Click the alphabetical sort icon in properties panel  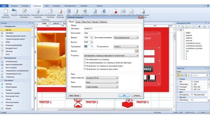coord(182,75)
